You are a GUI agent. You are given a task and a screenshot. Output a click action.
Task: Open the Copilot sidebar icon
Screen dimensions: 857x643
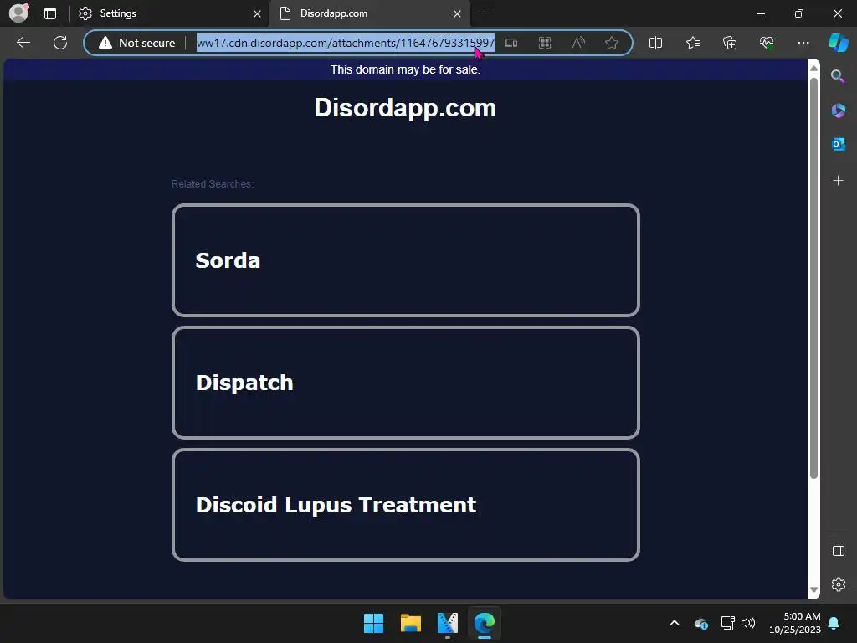[839, 43]
